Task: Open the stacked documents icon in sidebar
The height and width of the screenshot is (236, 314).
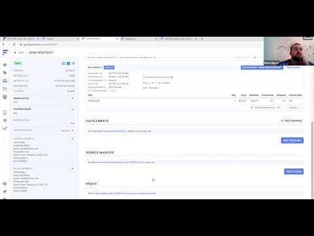Action: (5, 88)
